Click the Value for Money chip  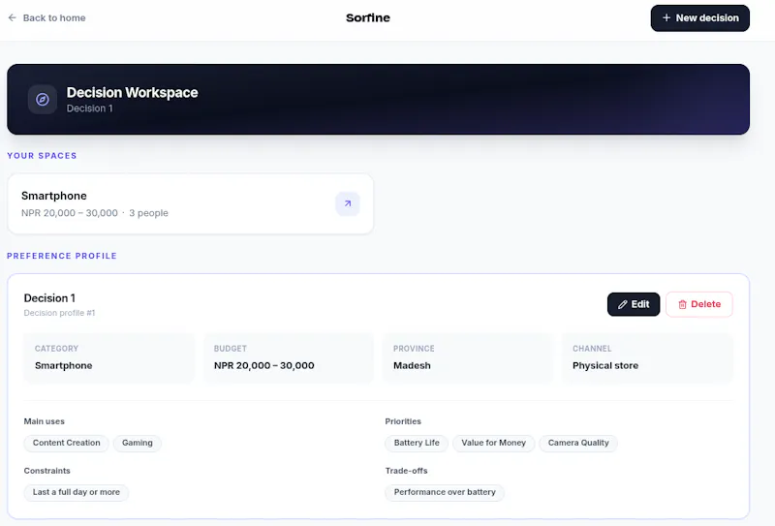point(493,443)
